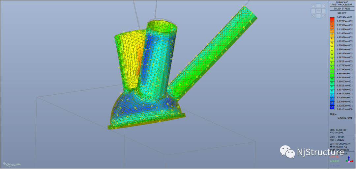This screenshot has height=169, width=356.
Task: Click the legend value 1.49160e+002
Action: (345, 54)
